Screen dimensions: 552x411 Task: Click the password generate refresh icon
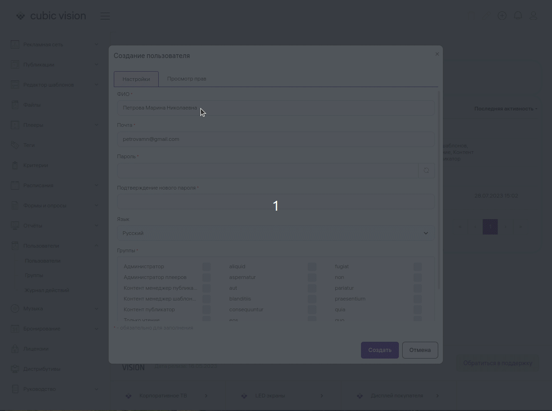click(x=426, y=171)
